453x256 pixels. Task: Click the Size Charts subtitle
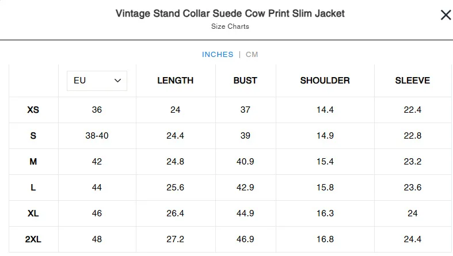point(230,26)
